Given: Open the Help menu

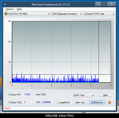Looking at the screenshot, I should (19, 9).
